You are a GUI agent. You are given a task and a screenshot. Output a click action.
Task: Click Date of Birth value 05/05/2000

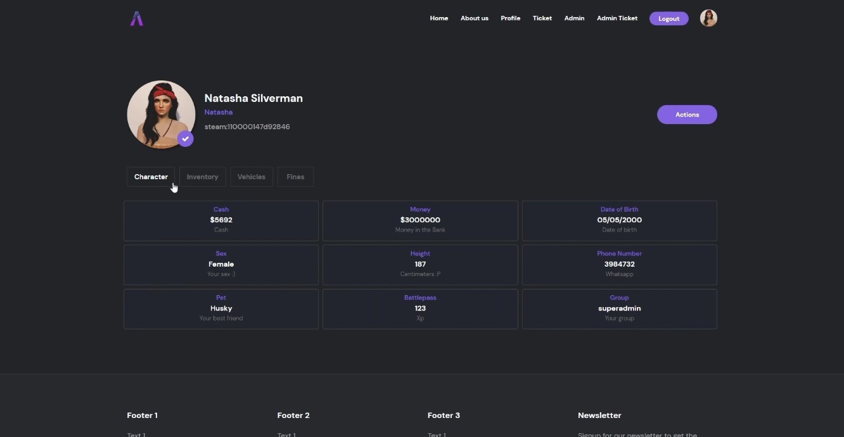[x=620, y=220]
